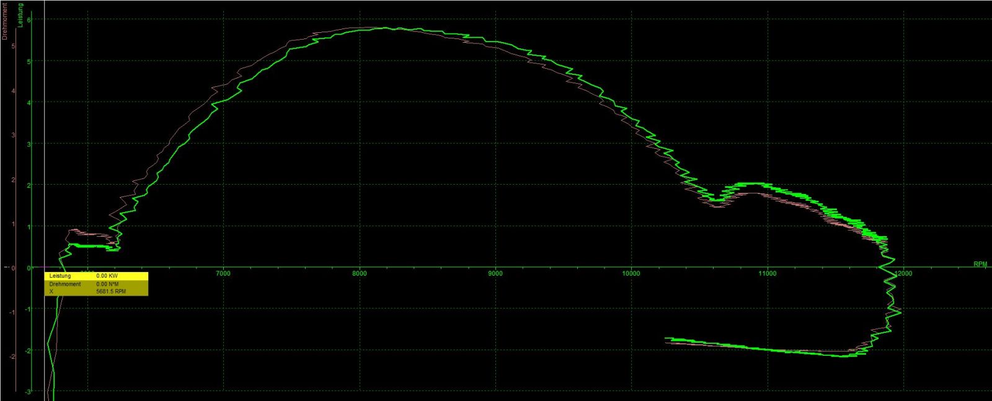Viewport: 992px width, 401px height.
Task: Click the 7000 label on the RPM axis
Action: point(223,273)
